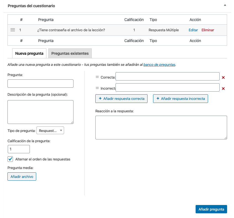Toggle Alternar el orden de las respuestas
The height and width of the screenshot is (218, 234).
coord(10,159)
